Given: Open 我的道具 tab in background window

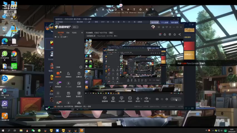Looking at the screenshot, I should (174, 22).
